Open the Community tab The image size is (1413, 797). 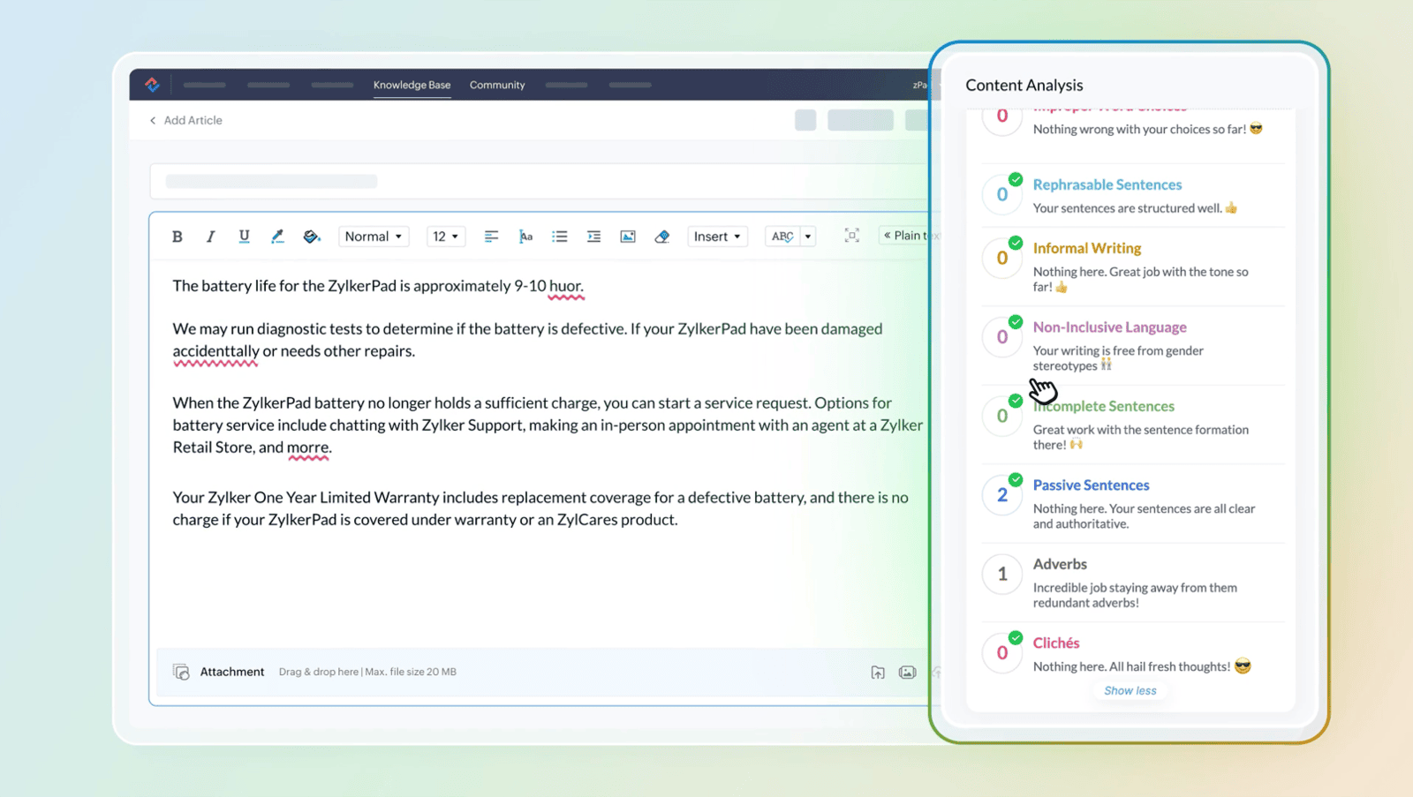497,85
